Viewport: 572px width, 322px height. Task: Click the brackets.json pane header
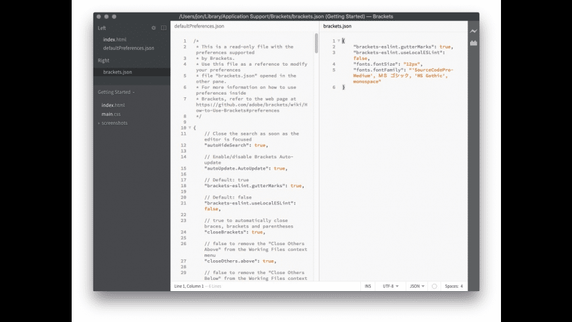coord(337,26)
